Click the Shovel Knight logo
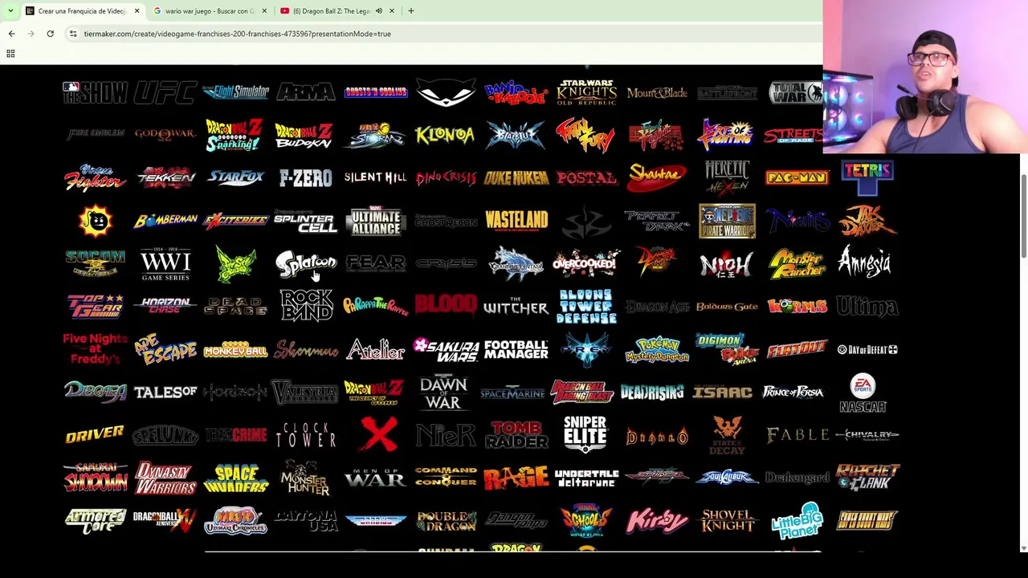Image resolution: width=1028 pixels, height=578 pixels. click(727, 520)
